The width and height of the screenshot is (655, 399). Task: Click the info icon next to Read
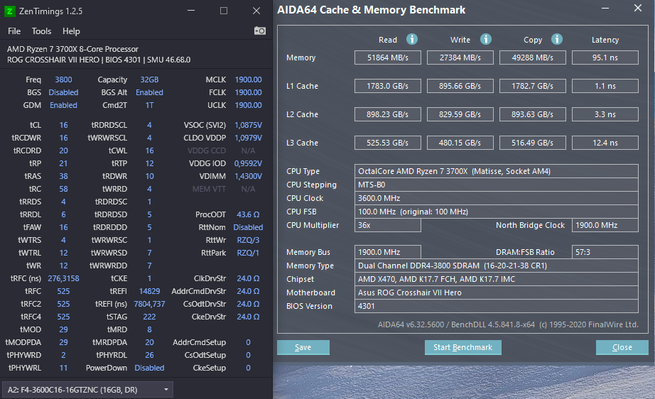point(412,39)
